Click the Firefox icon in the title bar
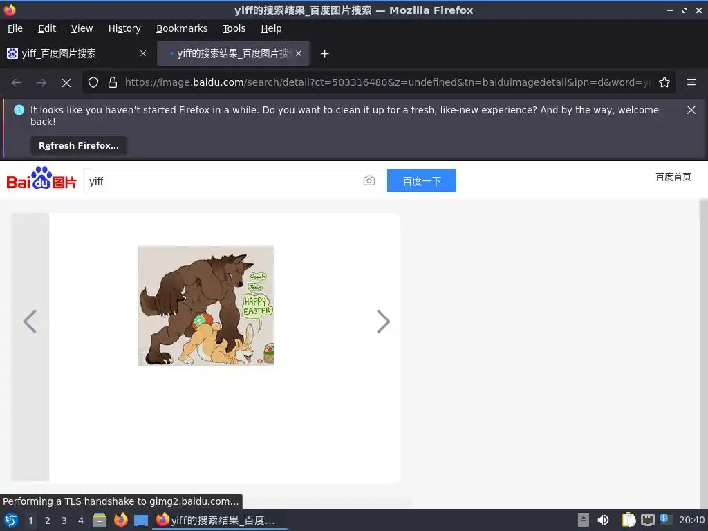 (10, 10)
